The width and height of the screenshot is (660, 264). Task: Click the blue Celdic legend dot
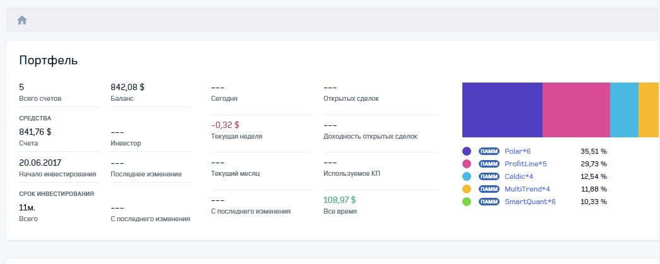pyautogui.click(x=467, y=176)
